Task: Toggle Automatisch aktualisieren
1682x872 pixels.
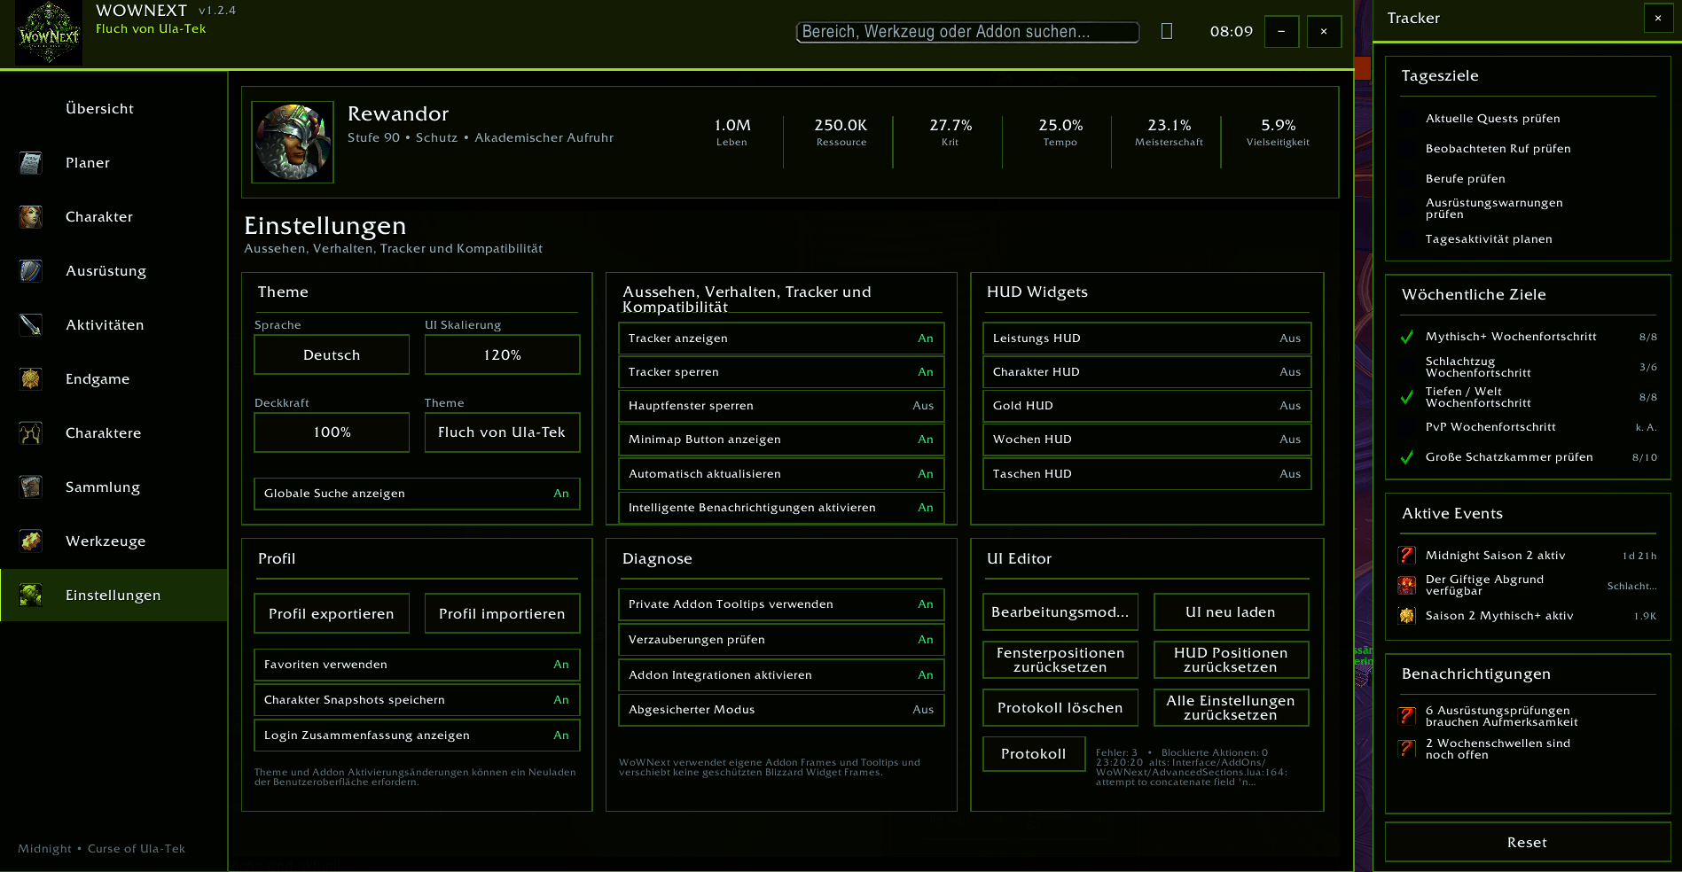Action: pos(781,474)
